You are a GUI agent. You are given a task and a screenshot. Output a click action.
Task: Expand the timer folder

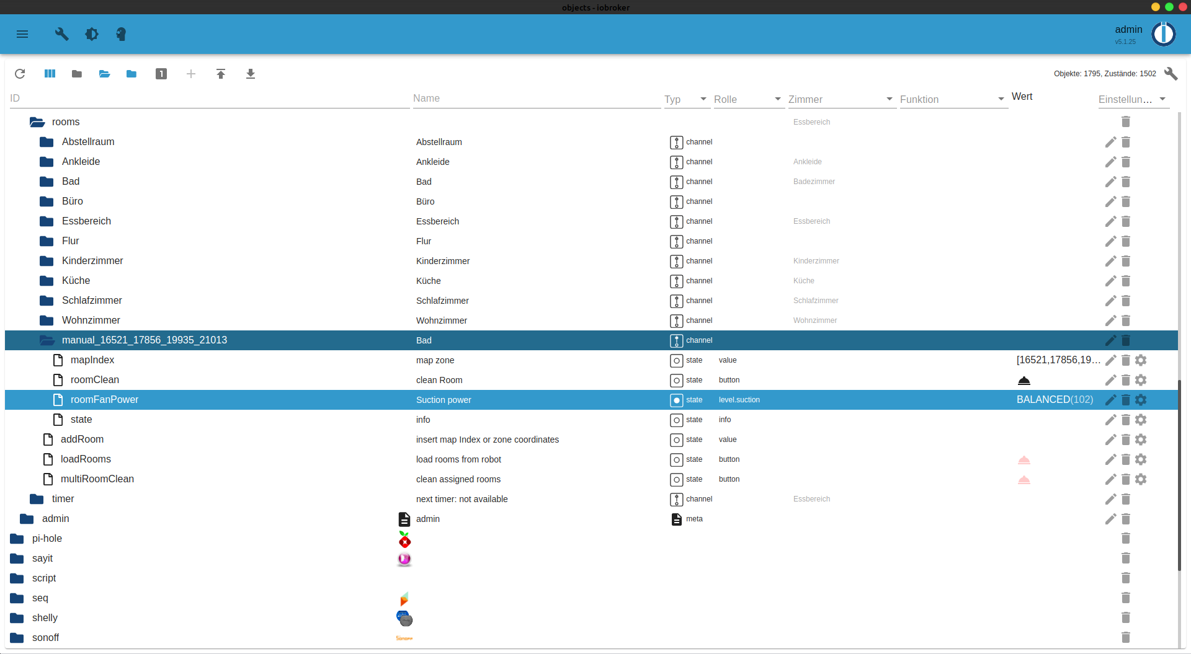click(37, 499)
